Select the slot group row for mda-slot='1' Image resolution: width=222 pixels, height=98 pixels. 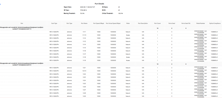[x=111, y=28]
